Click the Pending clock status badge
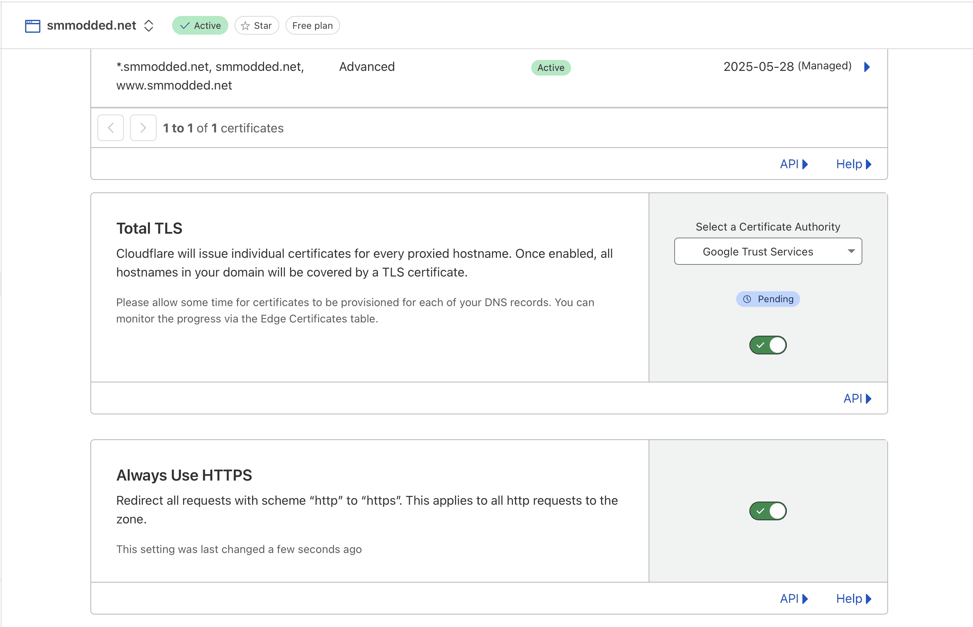 click(768, 299)
